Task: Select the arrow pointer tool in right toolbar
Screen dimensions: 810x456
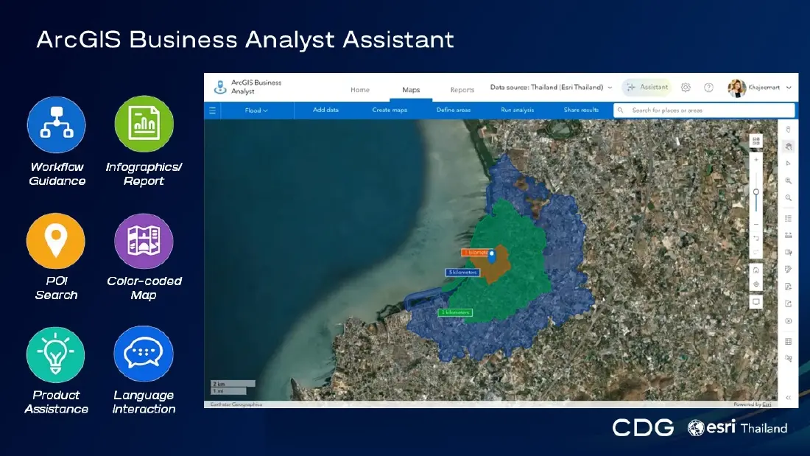Action: (x=789, y=164)
